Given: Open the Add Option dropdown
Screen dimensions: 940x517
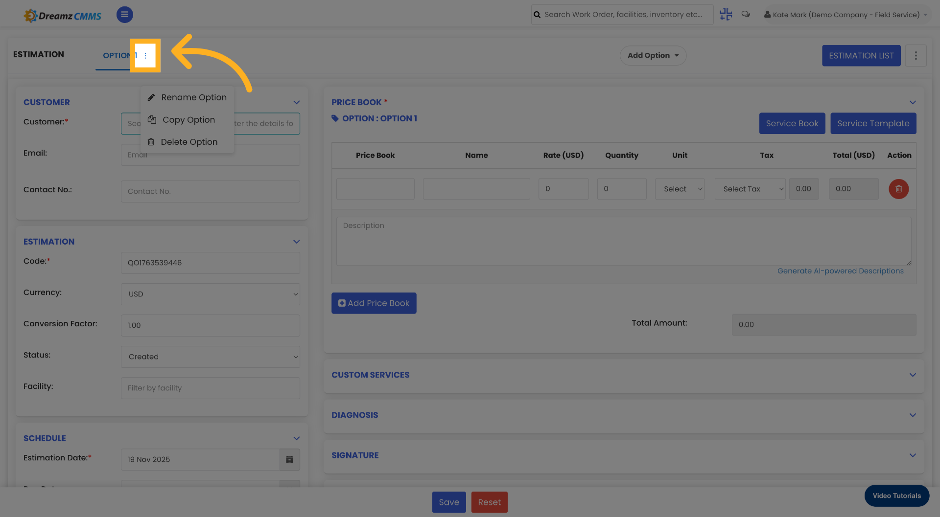Looking at the screenshot, I should pos(653,56).
